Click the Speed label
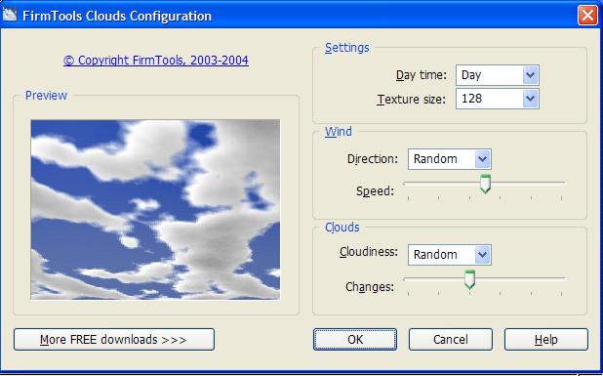Viewport: 603px width, 376px height. click(x=375, y=191)
